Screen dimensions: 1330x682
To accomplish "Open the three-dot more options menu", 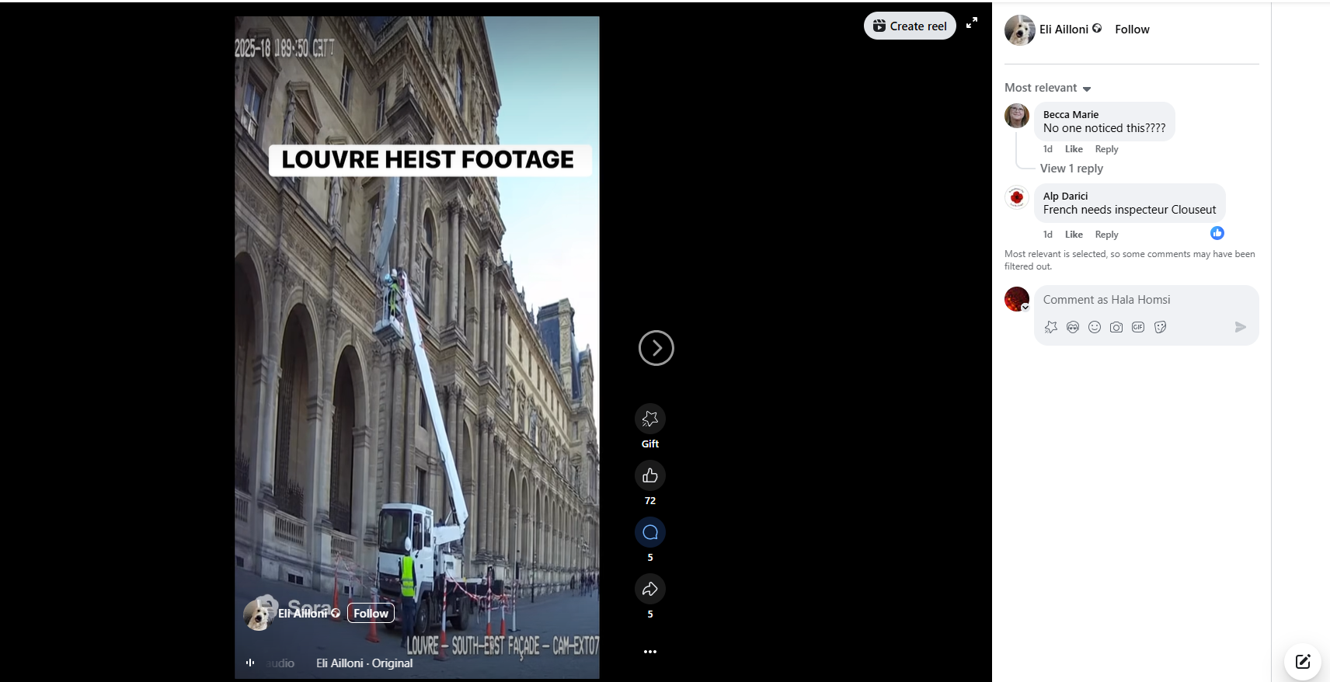I will click(650, 652).
